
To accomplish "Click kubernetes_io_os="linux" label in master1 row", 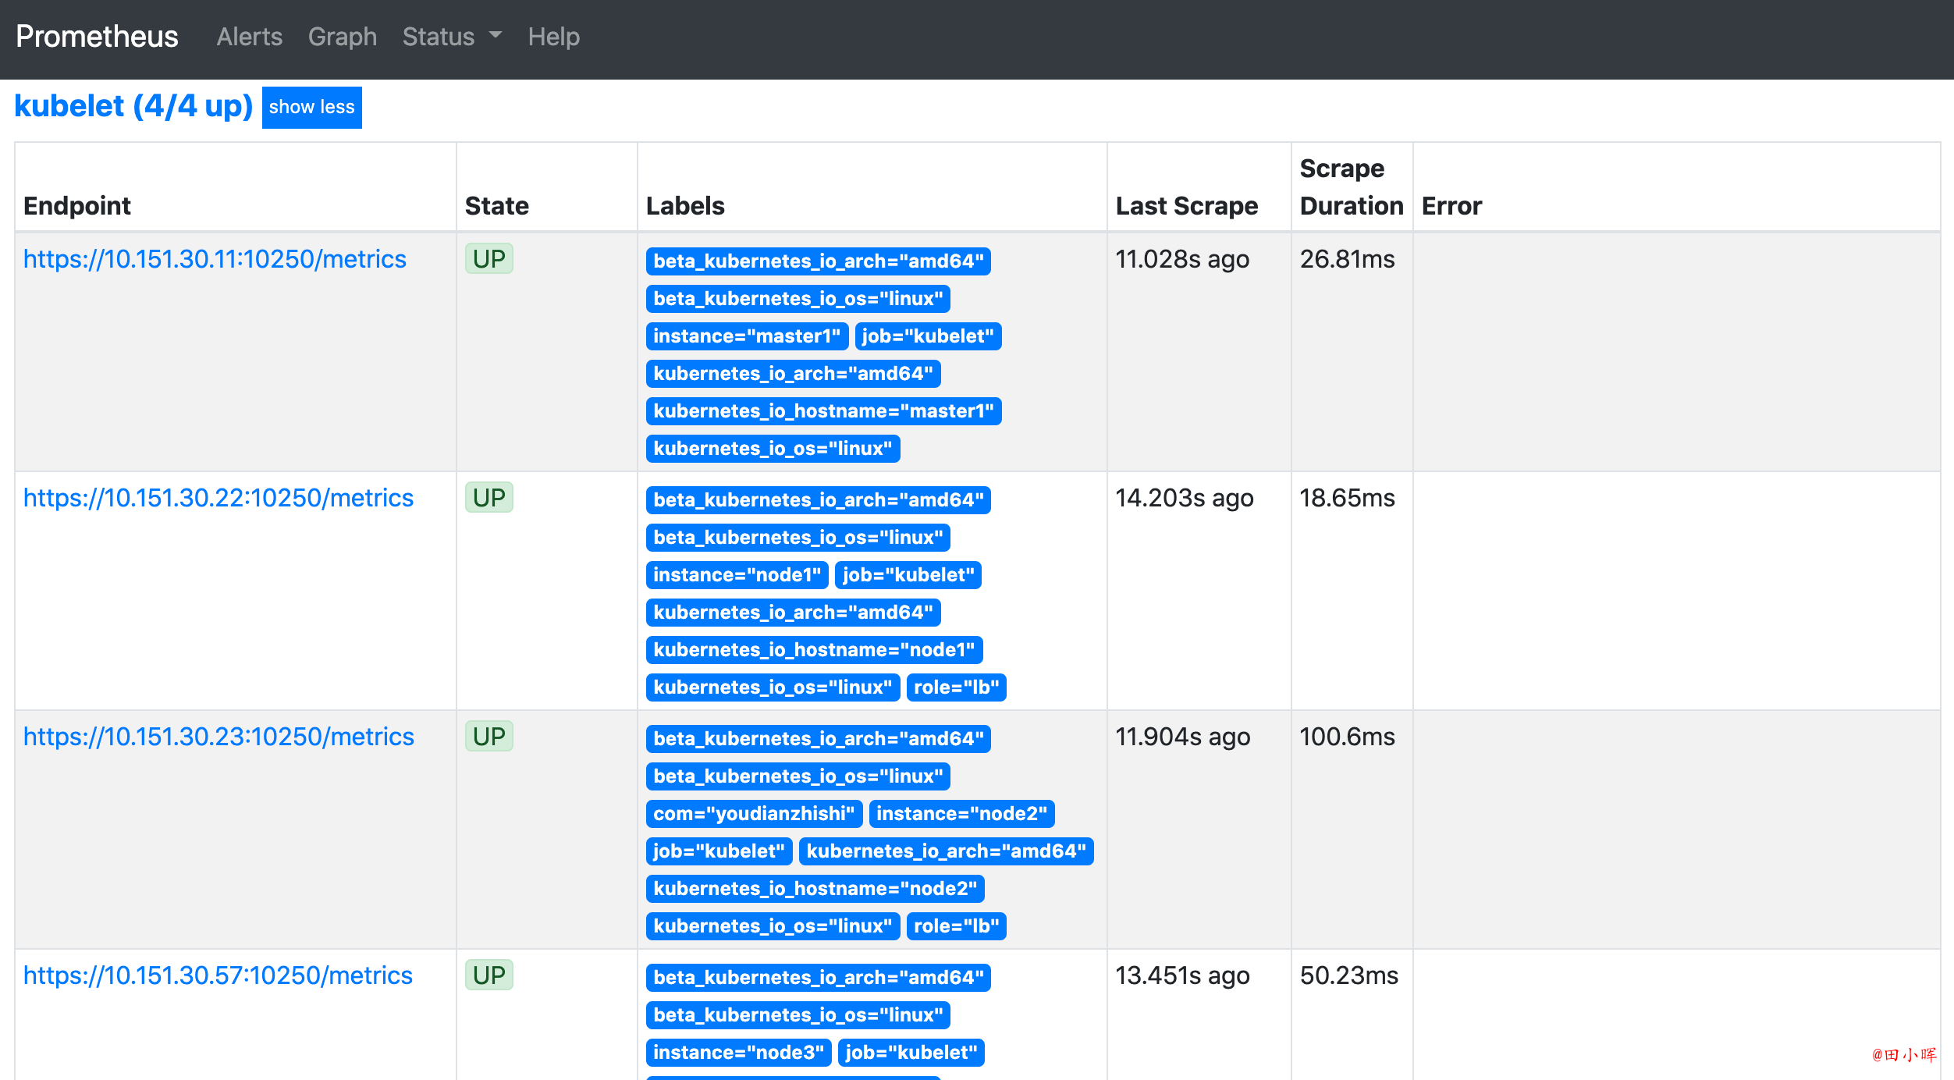I will pos(773,449).
